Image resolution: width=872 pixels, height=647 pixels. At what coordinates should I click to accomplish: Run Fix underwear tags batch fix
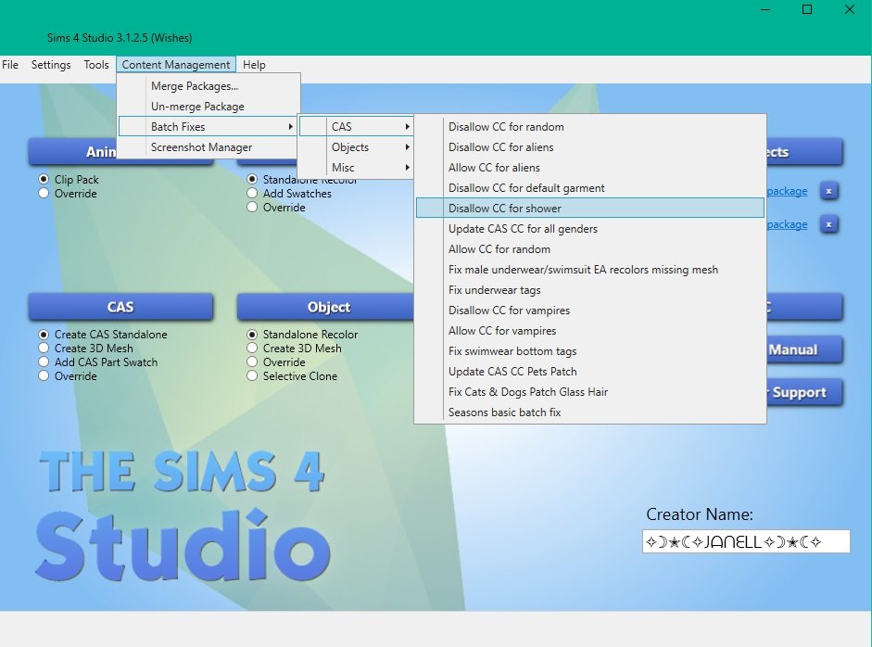tap(590, 290)
